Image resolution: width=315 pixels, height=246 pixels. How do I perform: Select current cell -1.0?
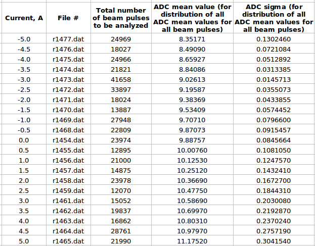pyautogui.click(x=24, y=120)
